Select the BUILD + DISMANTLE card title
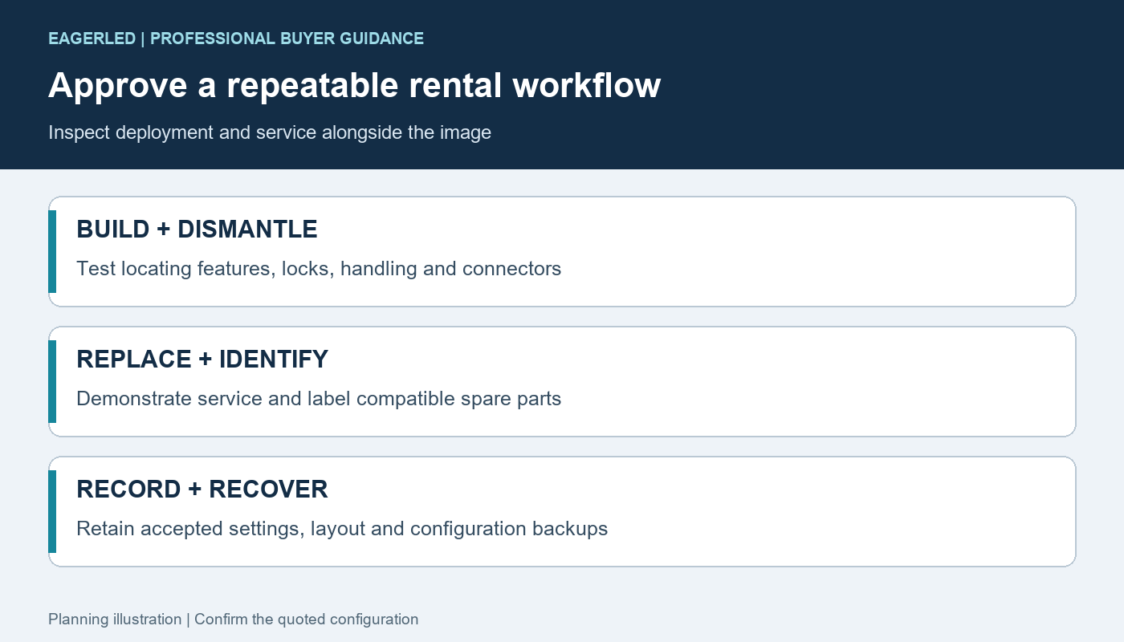 tap(197, 230)
